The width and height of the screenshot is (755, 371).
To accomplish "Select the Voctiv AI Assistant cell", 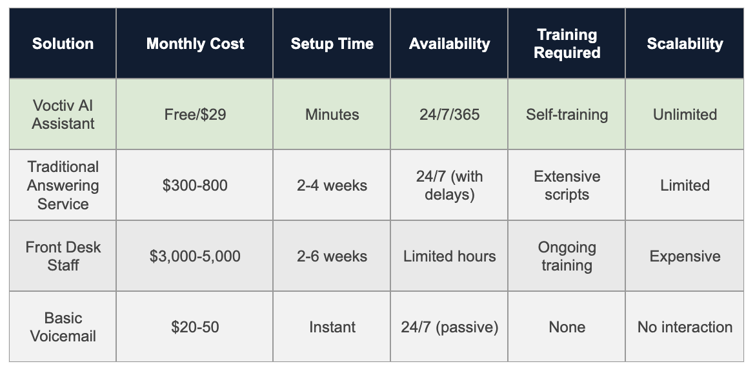I will [x=63, y=115].
